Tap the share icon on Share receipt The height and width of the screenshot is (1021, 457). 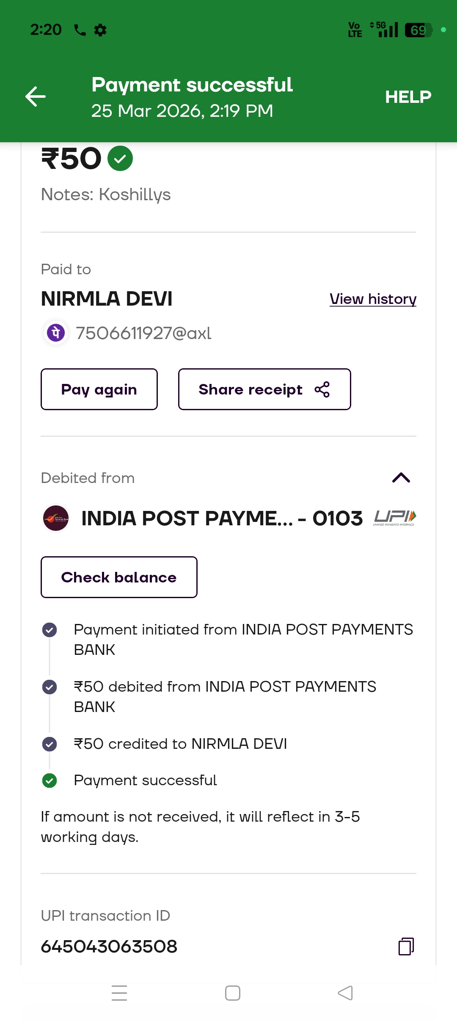322,389
